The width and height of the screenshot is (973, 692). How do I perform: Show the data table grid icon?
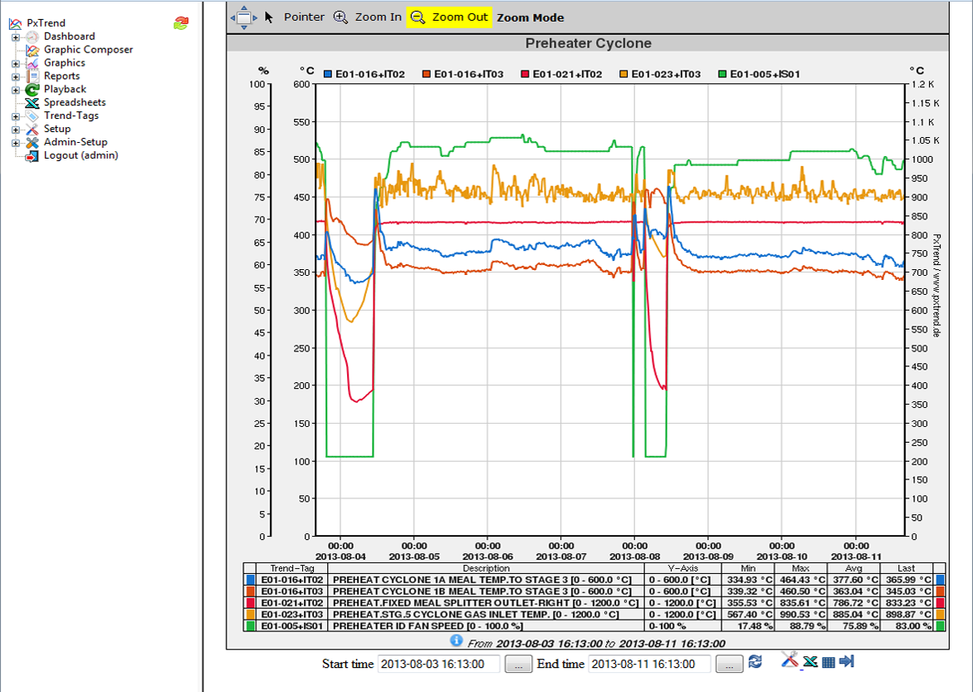tap(829, 662)
